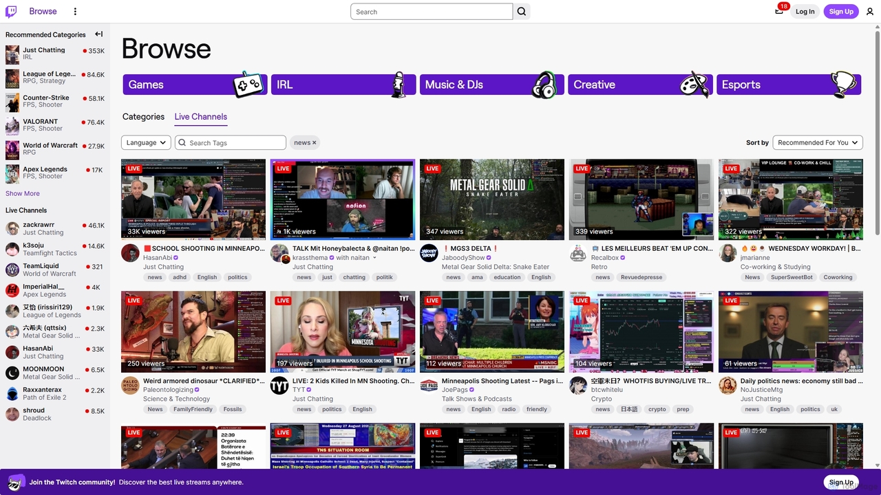The width and height of the screenshot is (881, 495).
Task: Click Just Chatting category box art
Action: [x=12, y=54]
